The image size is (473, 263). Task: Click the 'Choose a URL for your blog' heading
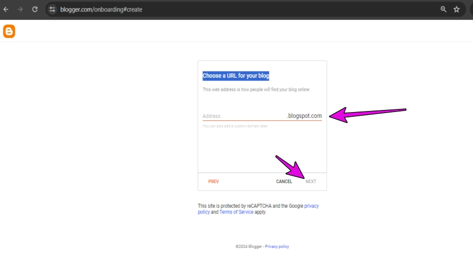click(235, 76)
